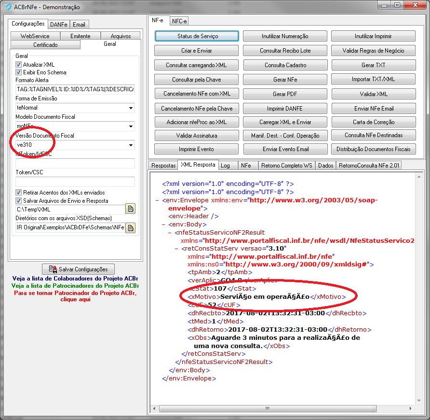The image size is (430, 420).
Task: Click Carta de Correção button
Action: [x=374, y=122]
